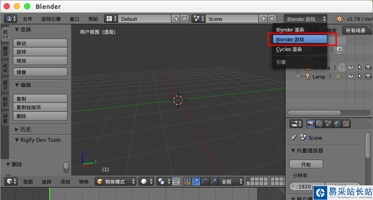Select the scale manipulator icon

click(214, 182)
